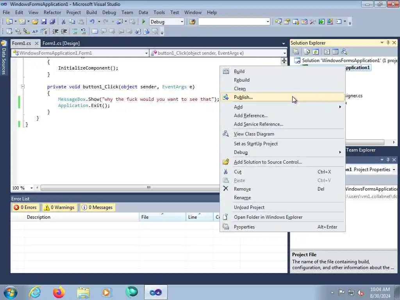Click the Properties Window toolbar icon

(x=287, y=22)
